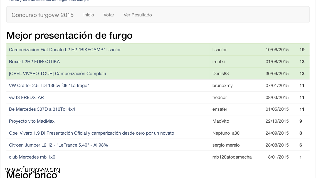
Task: Open the Boxer L2H2 FURGOTIKA thread
Action: pos(34,61)
